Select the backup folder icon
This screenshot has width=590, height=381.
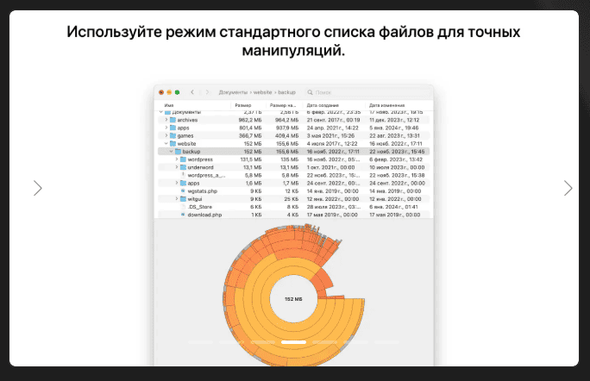(179, 152)
